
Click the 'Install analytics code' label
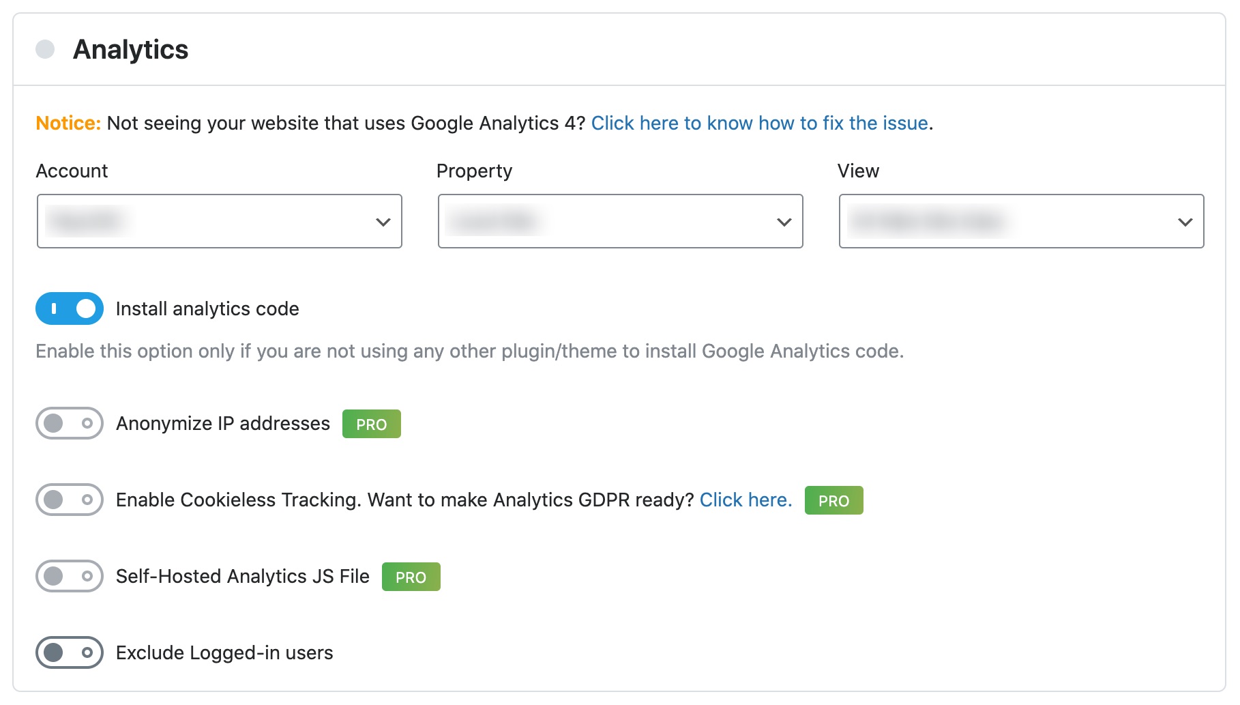[207, 308]
